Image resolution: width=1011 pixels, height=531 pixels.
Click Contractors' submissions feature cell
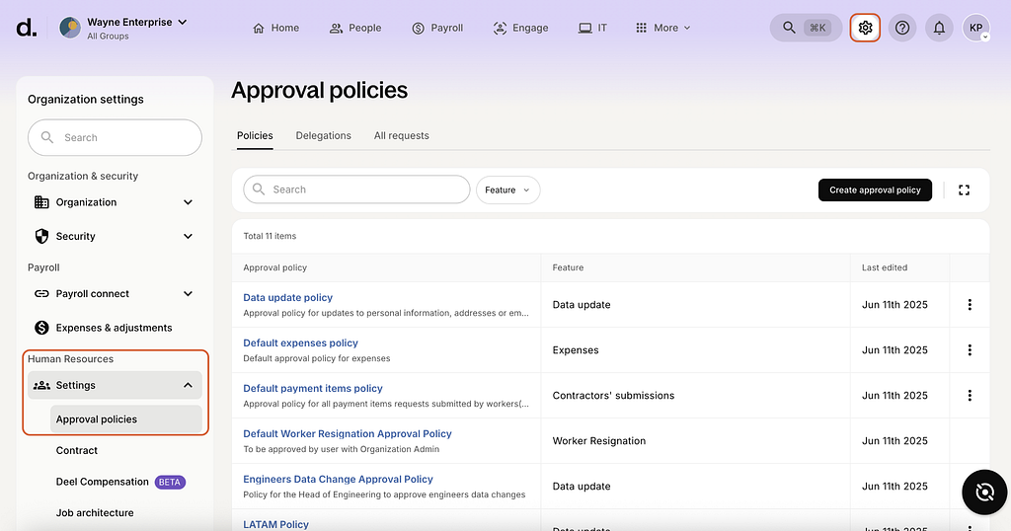click(x=613, y=396)
